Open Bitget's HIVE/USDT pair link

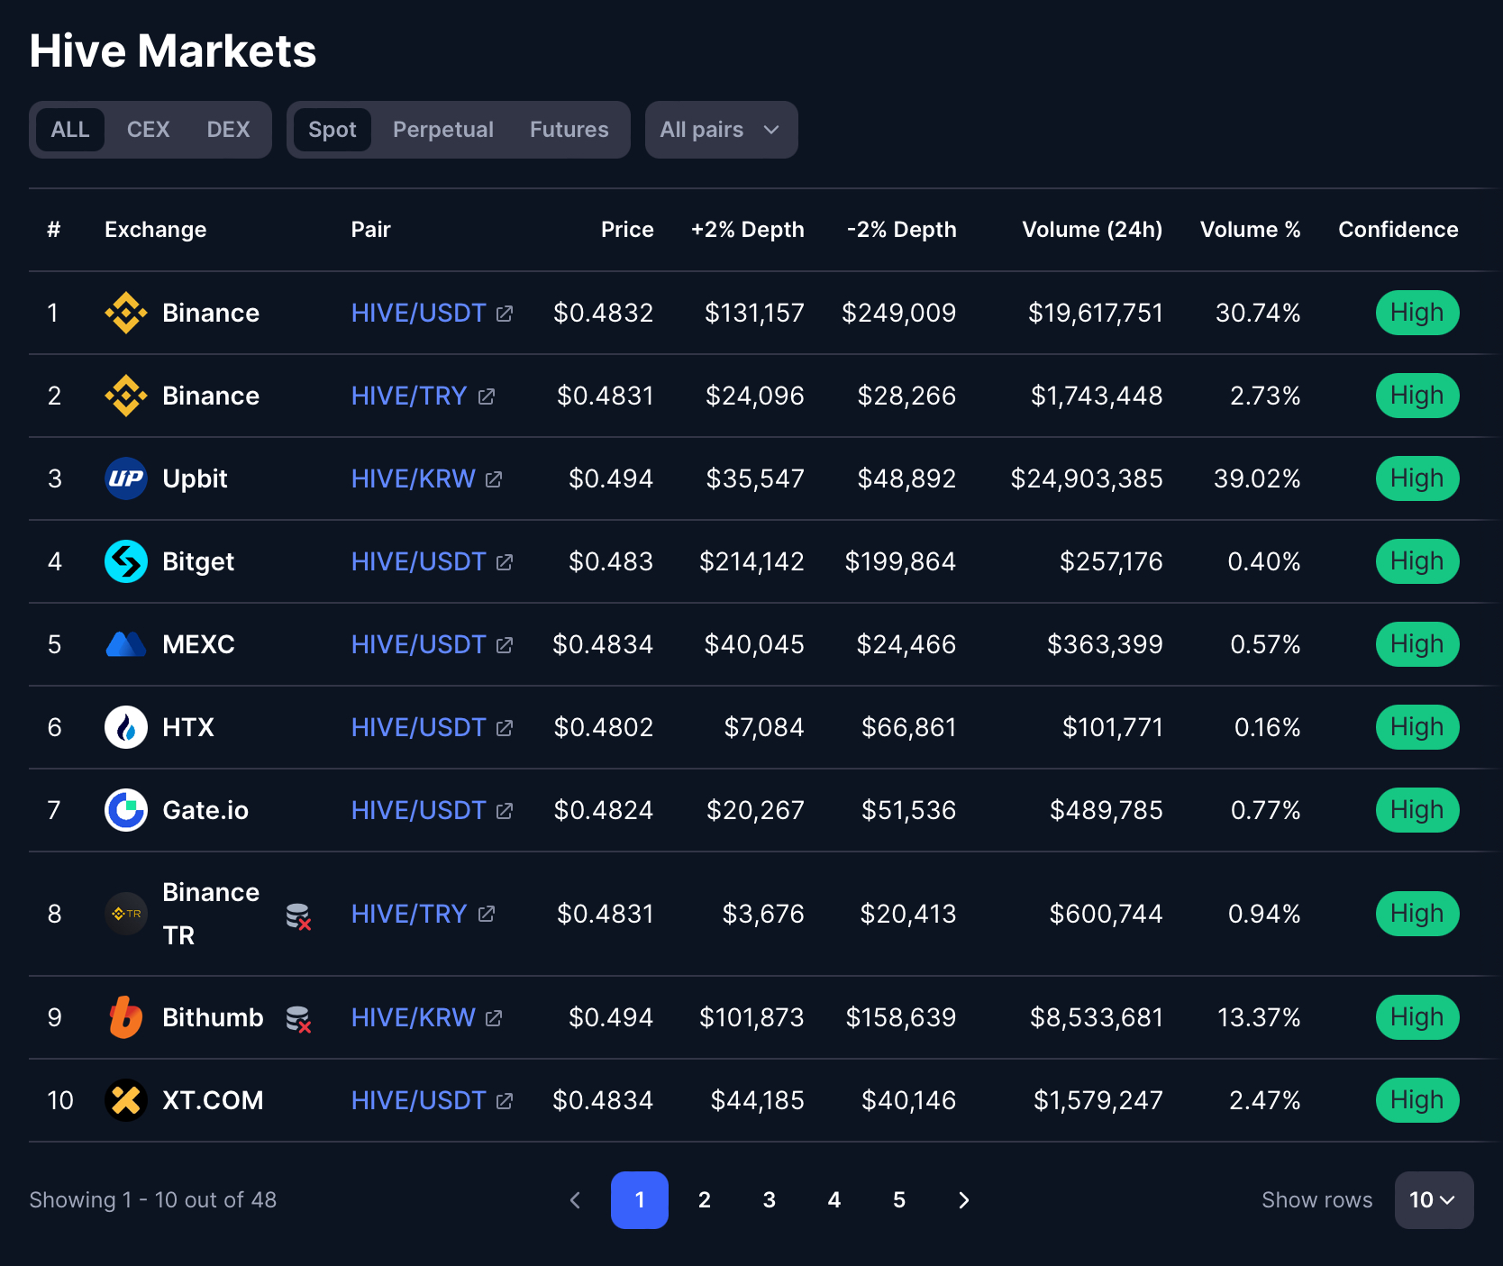[419, 561]
